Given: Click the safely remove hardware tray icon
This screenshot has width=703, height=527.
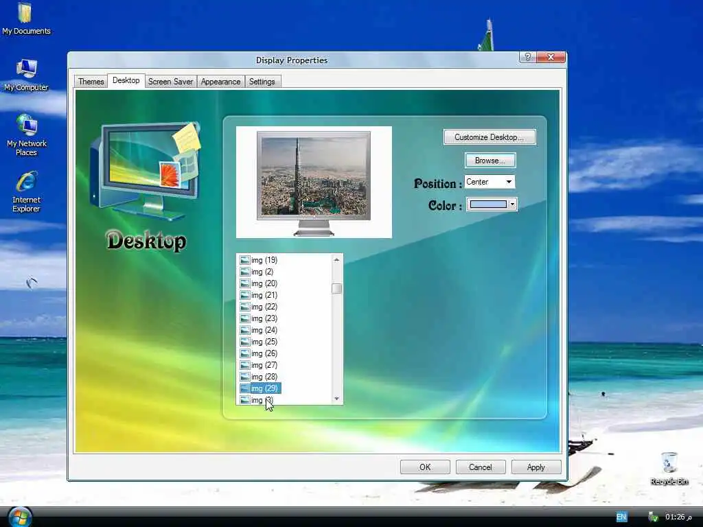Looking at the screenshot, I should click(x=654, y=517).
